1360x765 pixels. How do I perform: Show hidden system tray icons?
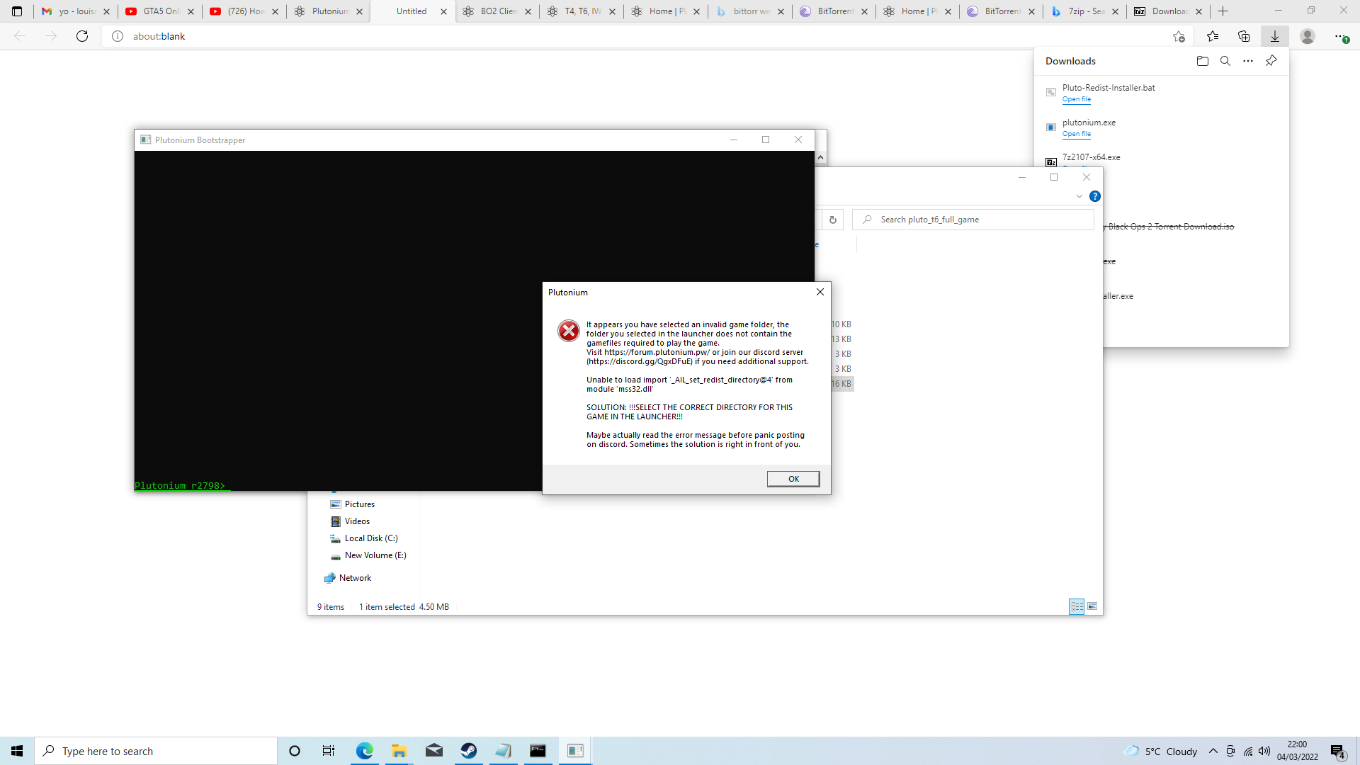coord(1213,751)
